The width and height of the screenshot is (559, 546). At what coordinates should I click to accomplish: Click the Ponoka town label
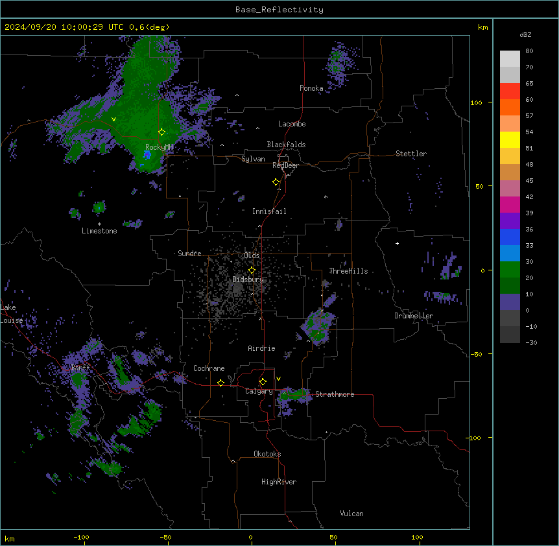pyautogui.click(x=311, y=88)
